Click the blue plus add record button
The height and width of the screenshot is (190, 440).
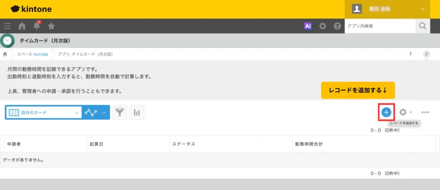point(386,112)
